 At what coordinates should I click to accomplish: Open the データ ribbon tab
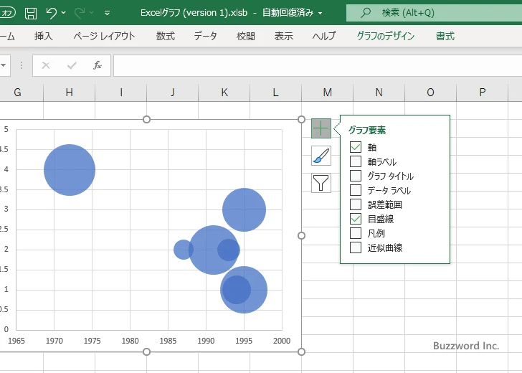coord(205,36)
